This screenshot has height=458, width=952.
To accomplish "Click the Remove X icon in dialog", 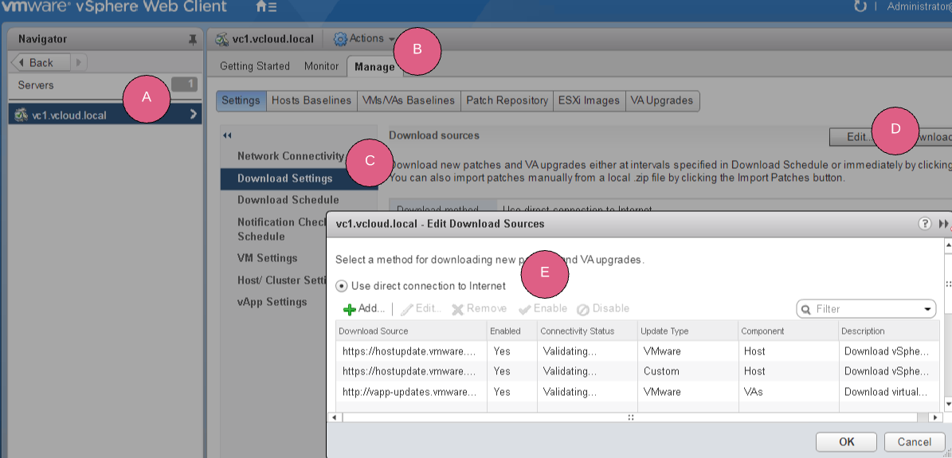I will pos(457,309).
